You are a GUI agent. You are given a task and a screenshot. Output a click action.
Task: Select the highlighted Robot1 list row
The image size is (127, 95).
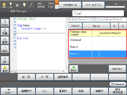(x=98, y=54)
